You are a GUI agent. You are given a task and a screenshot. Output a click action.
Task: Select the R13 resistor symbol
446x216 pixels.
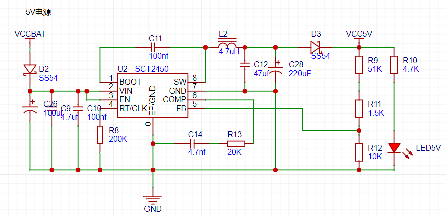pos(236,143)
